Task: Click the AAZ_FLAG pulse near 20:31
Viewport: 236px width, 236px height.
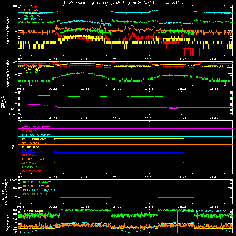Action: (x=55, y=163)
